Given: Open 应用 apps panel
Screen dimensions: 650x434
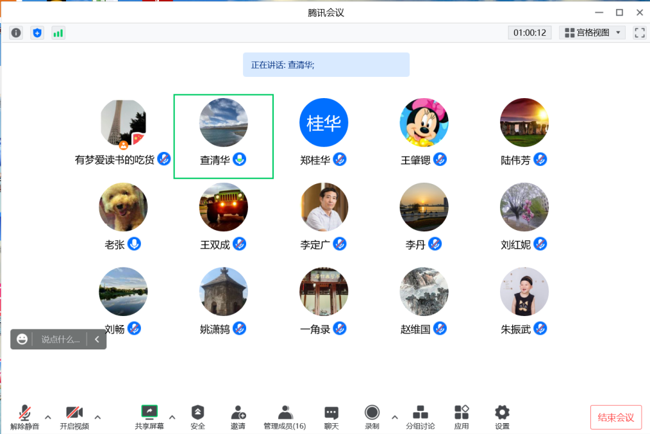Looking at the screenshot, I should pyautogui.click(x=462, y=417).
